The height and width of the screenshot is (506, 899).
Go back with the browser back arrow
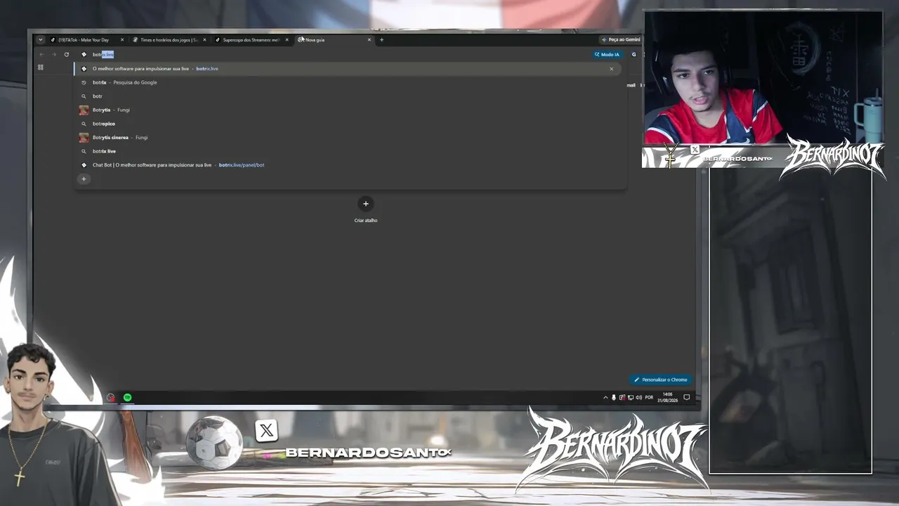(41, 55)
